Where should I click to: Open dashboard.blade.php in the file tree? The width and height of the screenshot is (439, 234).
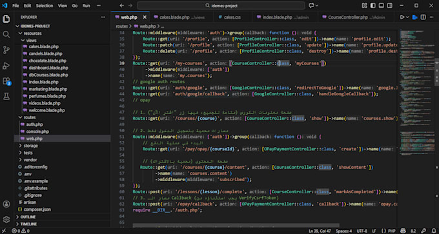(x=48, y=68)
